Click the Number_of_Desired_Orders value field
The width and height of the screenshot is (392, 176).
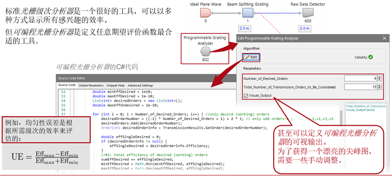(x=361, y=79)
